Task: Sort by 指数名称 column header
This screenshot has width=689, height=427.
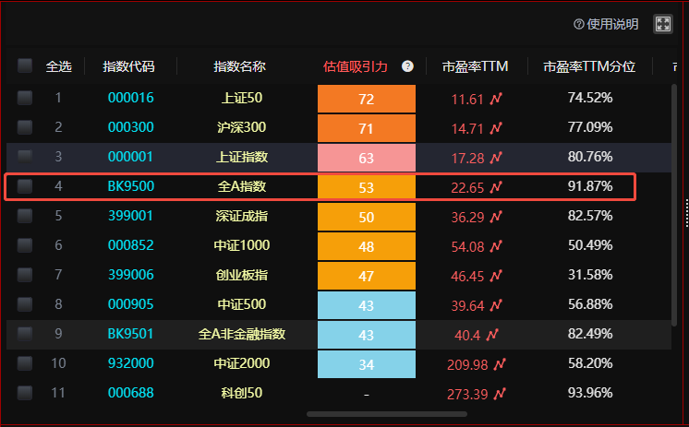Action: coord(239,66)
